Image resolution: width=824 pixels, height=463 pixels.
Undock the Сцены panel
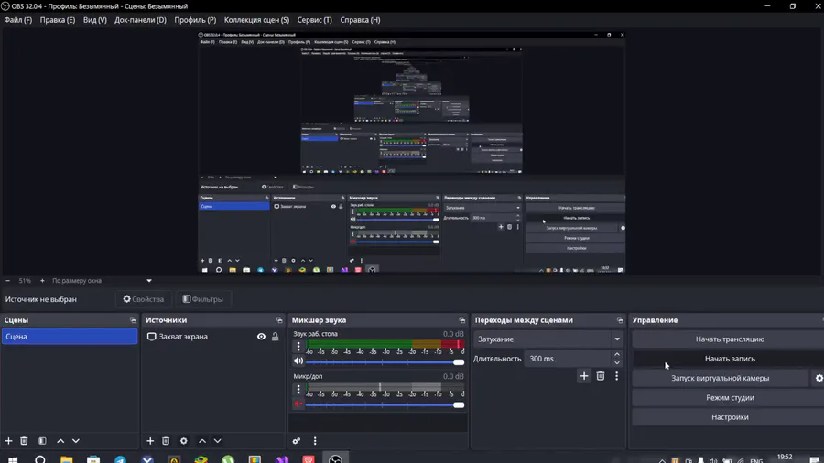(x=133, y=320)
